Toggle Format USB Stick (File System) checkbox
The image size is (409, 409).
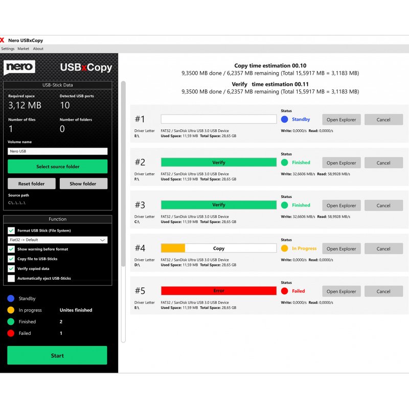click(x=11, y=231)
